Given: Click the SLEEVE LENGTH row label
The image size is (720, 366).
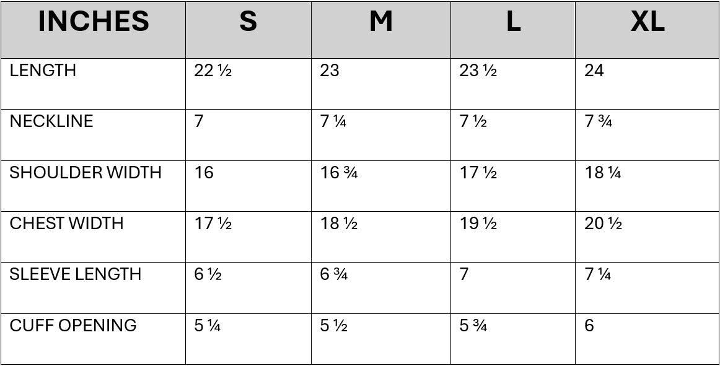Looking at the screenshot, I should click(x=75, y=274).
